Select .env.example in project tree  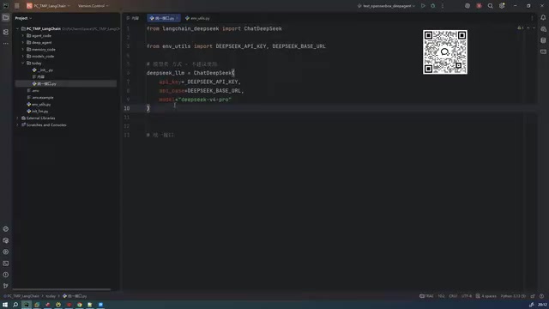(x=40, y=97)
